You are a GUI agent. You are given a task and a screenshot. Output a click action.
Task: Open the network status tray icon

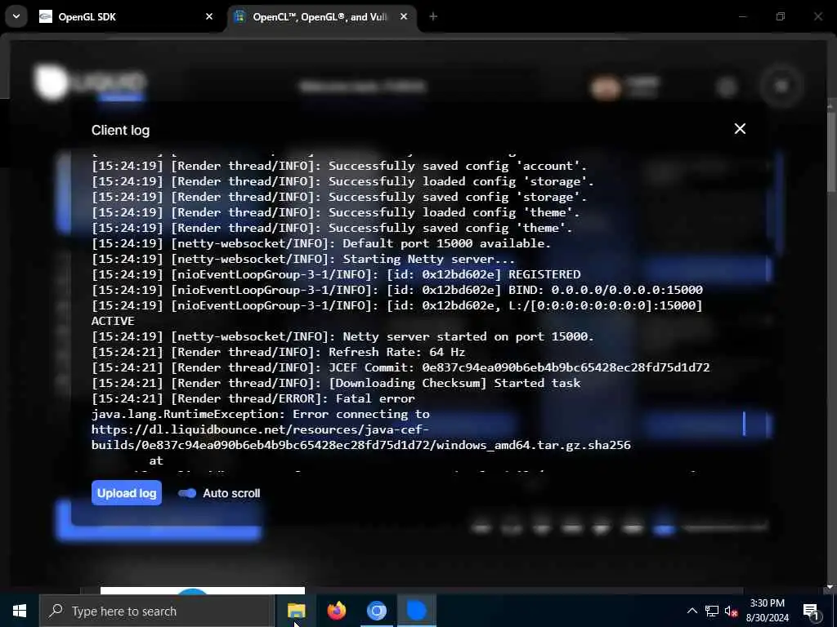pyautogui.click(x=712, y=611)
